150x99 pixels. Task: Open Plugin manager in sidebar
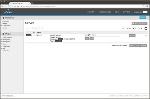(x=7, y=37)
